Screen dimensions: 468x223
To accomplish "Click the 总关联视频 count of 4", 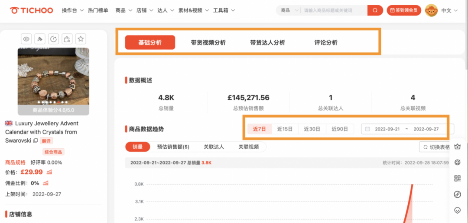I will [x=413, y=98].
